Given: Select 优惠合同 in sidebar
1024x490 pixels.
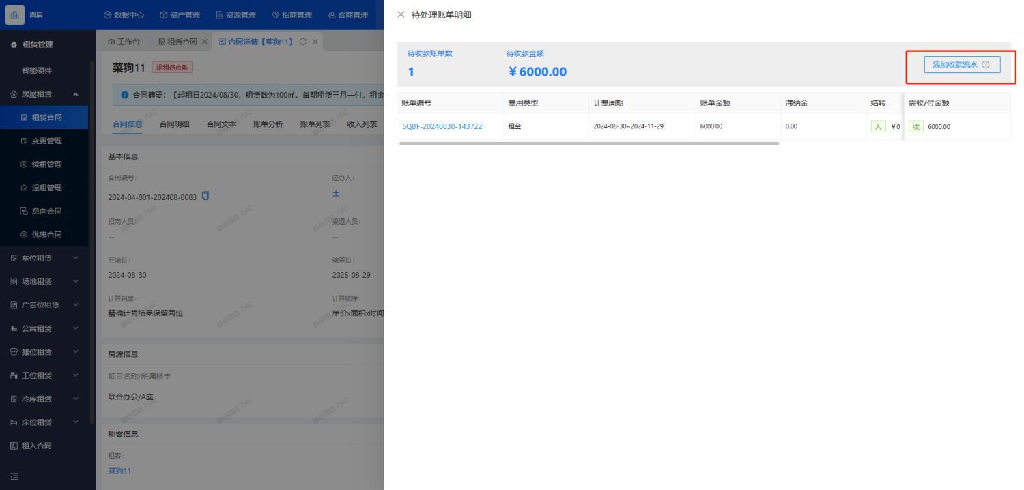Looking at the screenshot, I should pyautogui.click(x=44, y=235).
